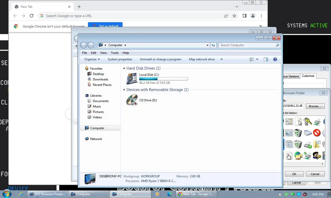
Task: Collapse Devices with Removable Storage group
Action: (x=124, y=90)
